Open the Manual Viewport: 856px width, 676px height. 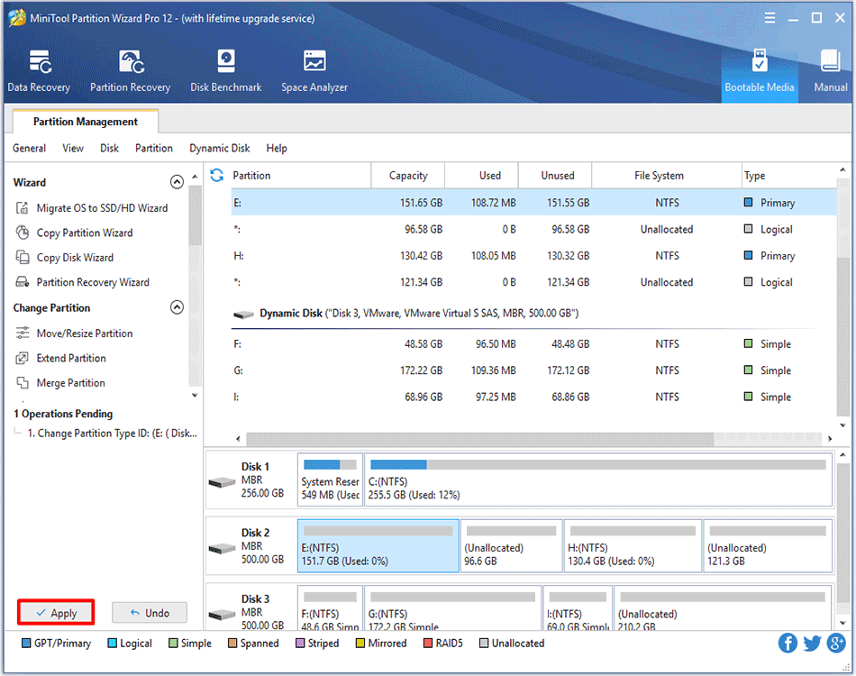click(831, 70)
